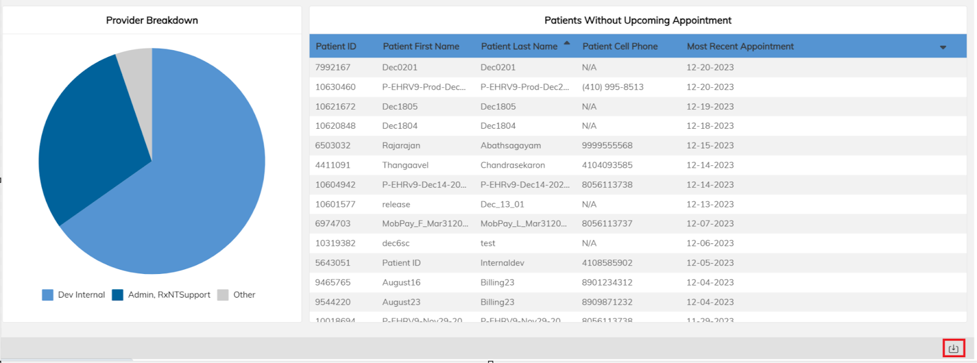
Task: Select the Thangaavel Chandrasekaron row
Action: (637, 165)
